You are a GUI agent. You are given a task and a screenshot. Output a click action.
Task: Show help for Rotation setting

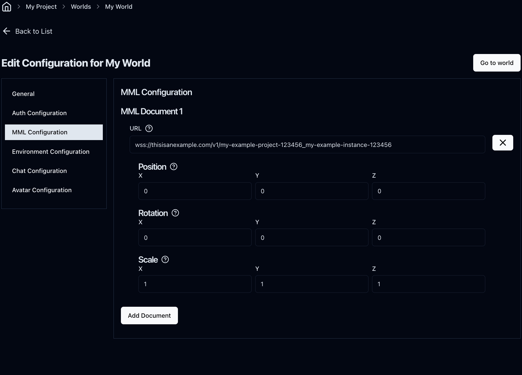click(x=175, y=213)
